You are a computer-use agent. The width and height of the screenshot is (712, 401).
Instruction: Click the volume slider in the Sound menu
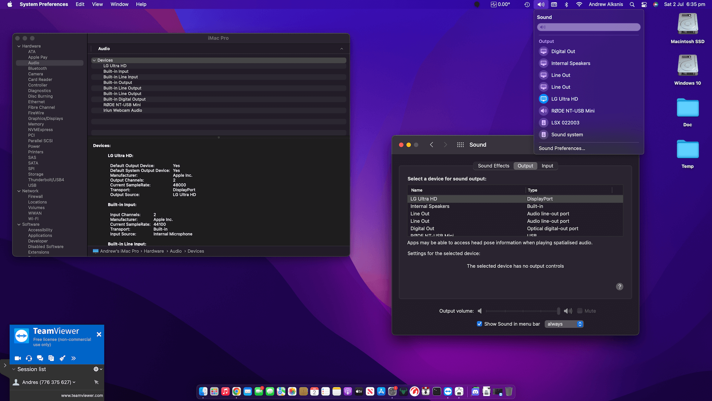[588, 27]
